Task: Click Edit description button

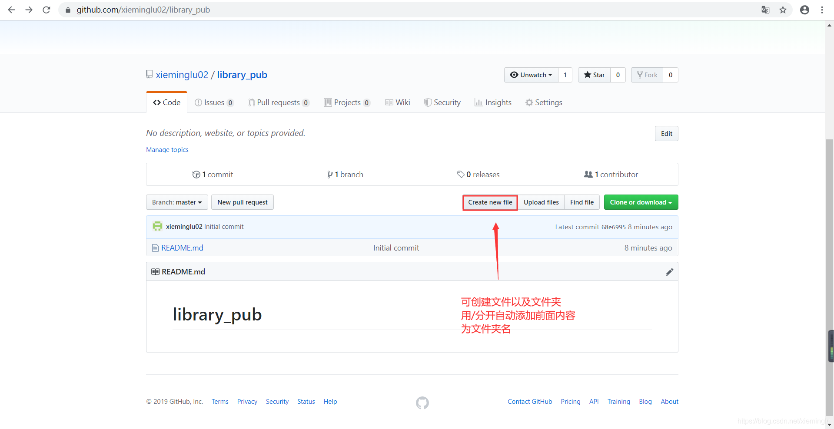Action: pos(666,134)
